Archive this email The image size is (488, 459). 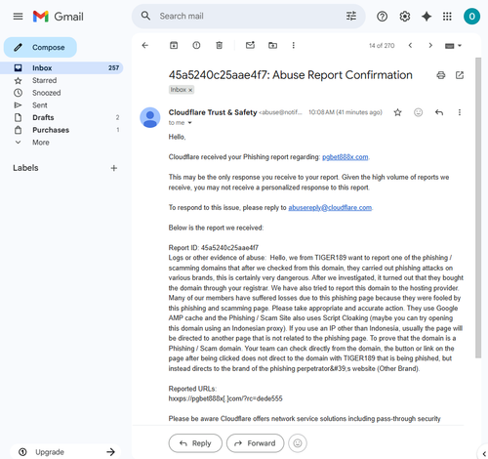point(174,45)
